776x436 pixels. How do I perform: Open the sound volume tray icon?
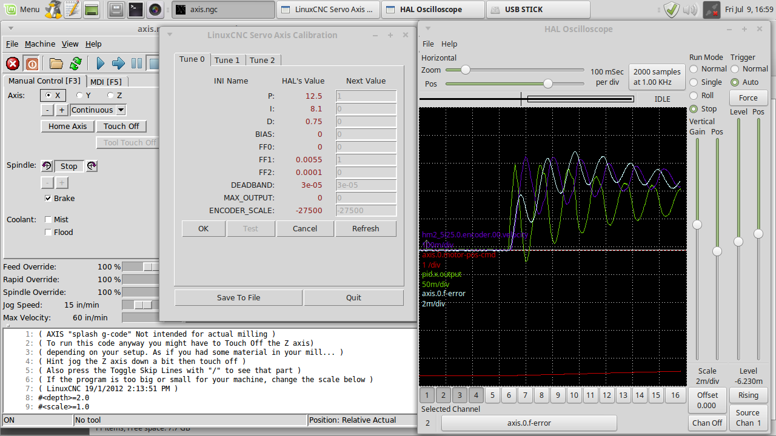click(690, 9)
